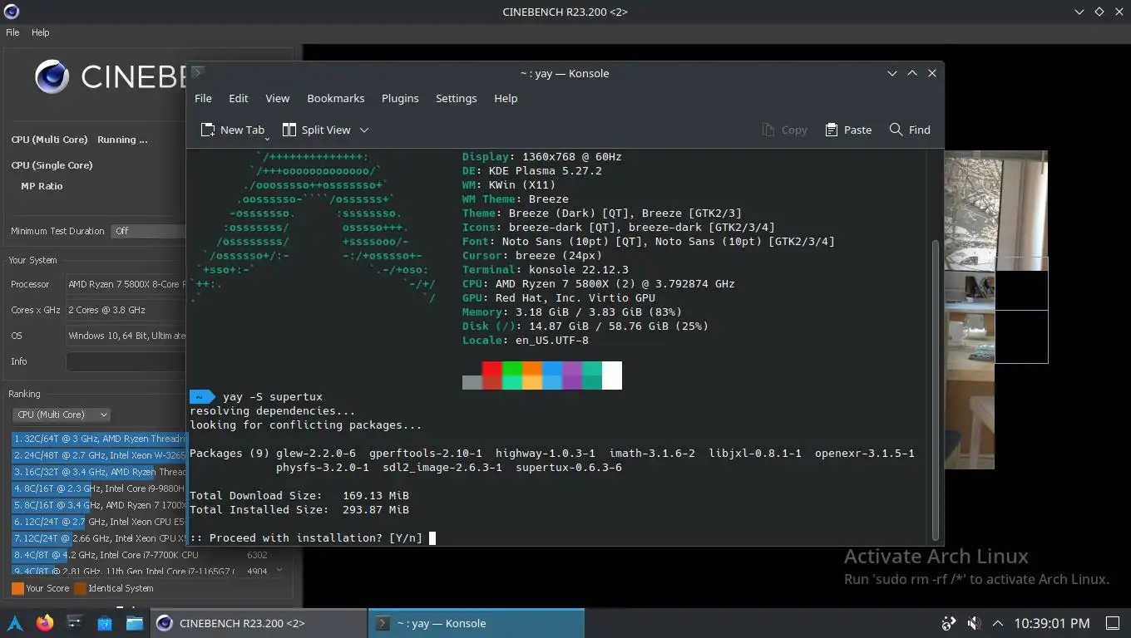The height and width of the screenshot is (638, 1131).
Task: Click the Copy icon in Konsole toolbar
Action: pyautogui.click(x=768, y=130)
